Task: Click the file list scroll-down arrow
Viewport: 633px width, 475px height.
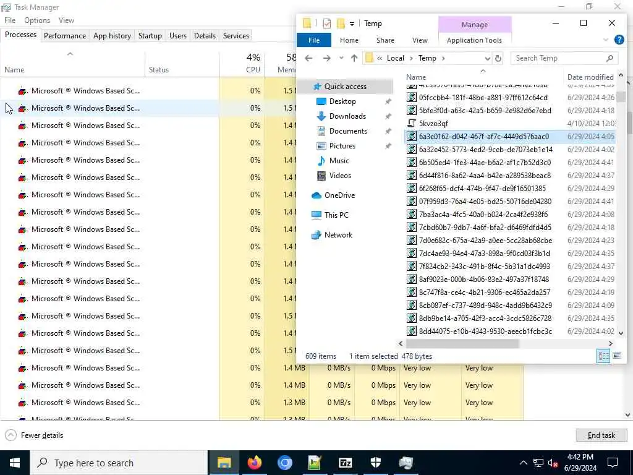Action: pos(621,333)
